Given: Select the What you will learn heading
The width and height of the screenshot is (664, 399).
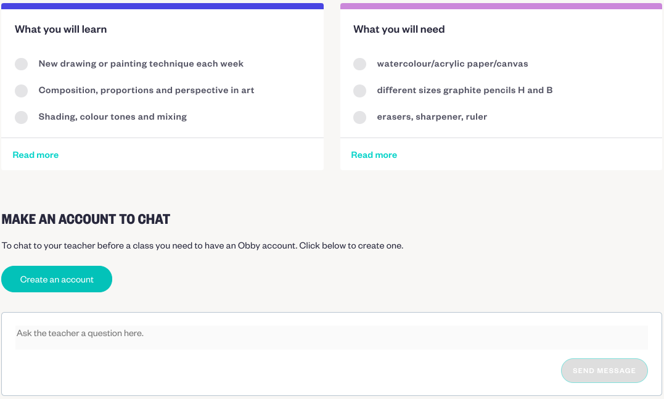Looking at the screenshot, I should [x=60, y=29].
